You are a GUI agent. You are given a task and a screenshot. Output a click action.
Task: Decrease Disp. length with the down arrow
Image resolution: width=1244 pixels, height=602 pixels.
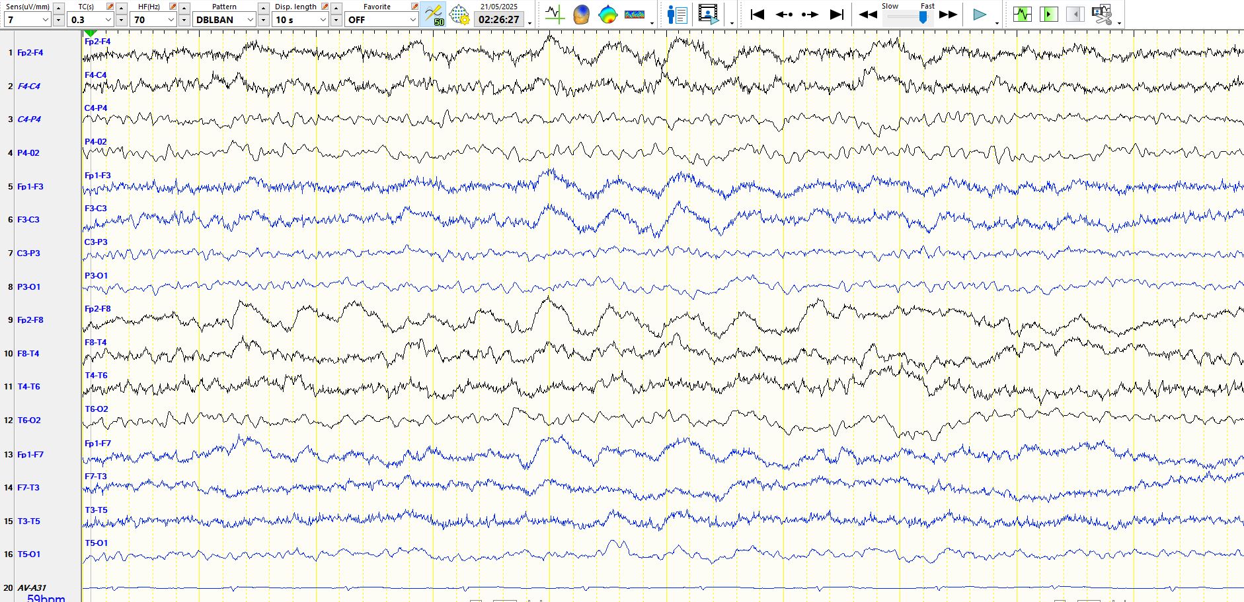[336, 20]
